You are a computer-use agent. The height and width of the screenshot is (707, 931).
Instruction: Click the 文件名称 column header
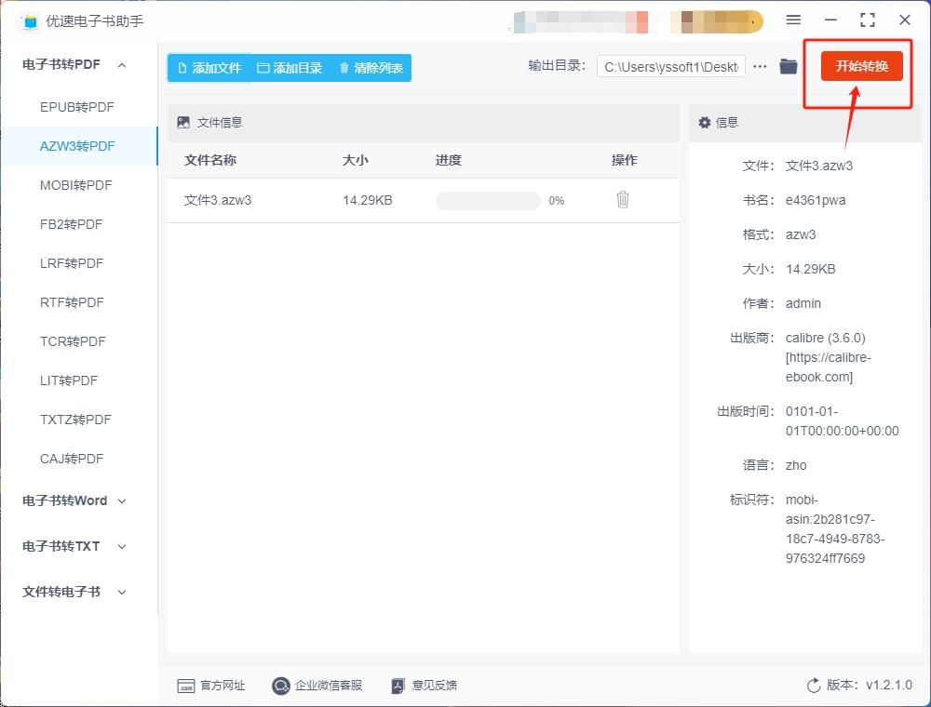210,160
